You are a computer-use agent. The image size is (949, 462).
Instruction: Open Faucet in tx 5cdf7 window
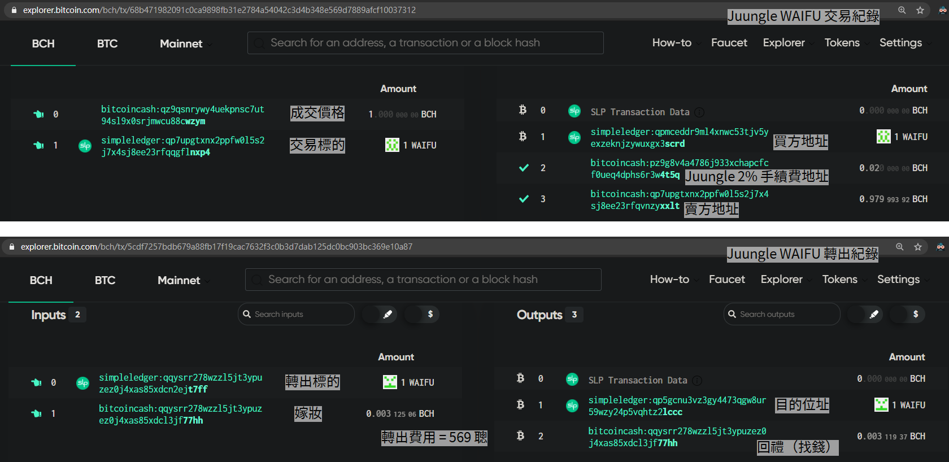pyautogui.click(x=727, y=280)
